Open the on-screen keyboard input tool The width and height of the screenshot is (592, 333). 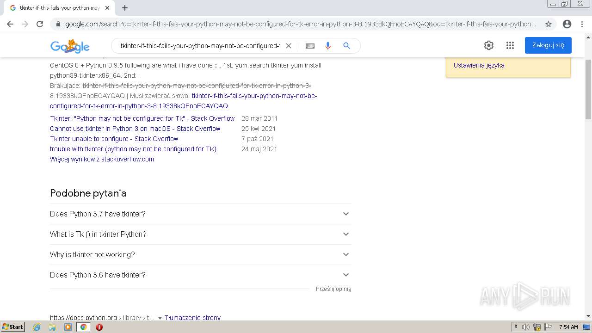tap(310, 46)
